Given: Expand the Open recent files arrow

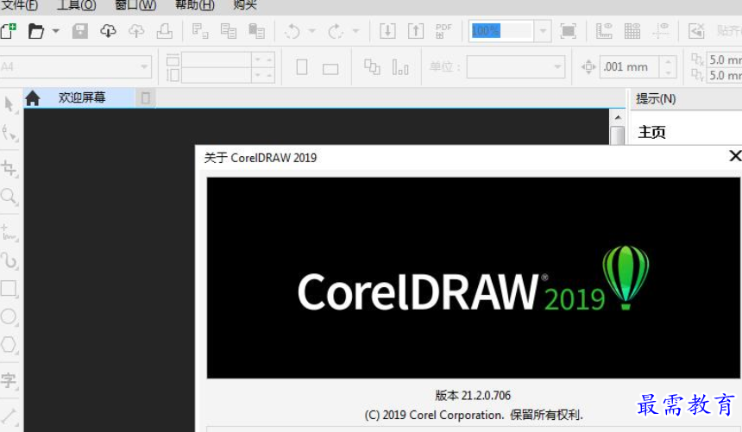Looking at the screenshot, I should pyautogui.click(x=55, y=31).
